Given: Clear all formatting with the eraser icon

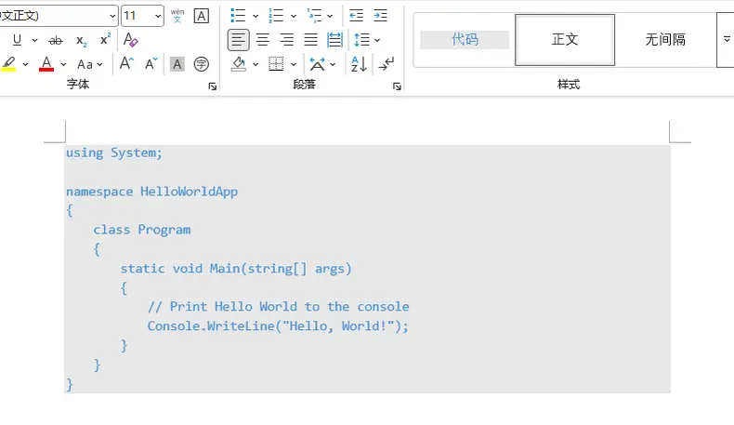Looking at the screenshot, I should click(x=130, y=40).
